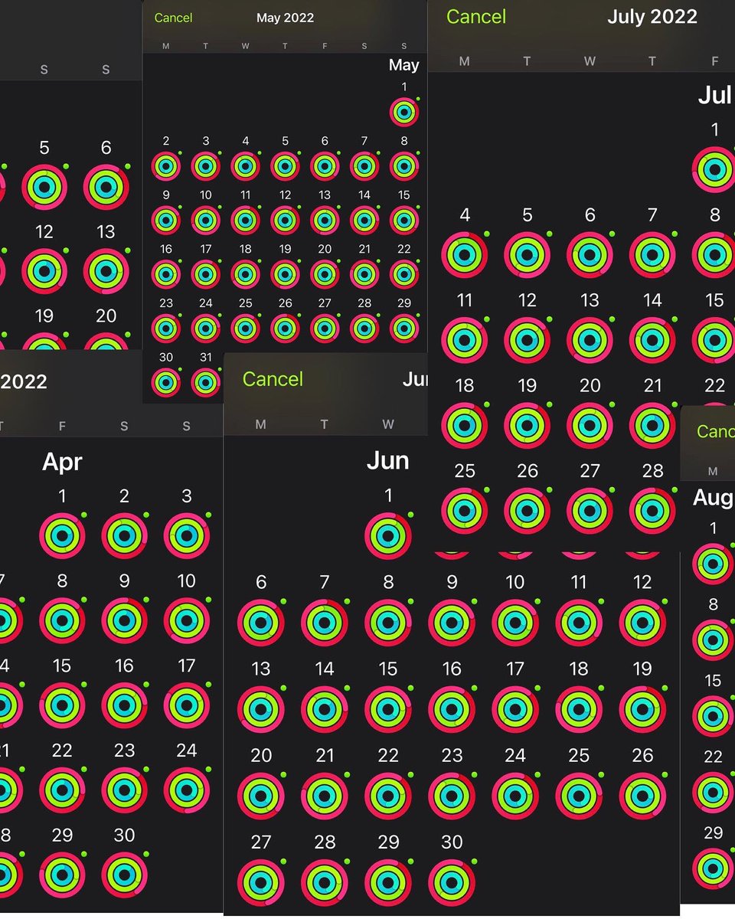The height and width of the screenshot is (919, 735).
Task: View April 1 activity rings
Action: click(62, 536)
